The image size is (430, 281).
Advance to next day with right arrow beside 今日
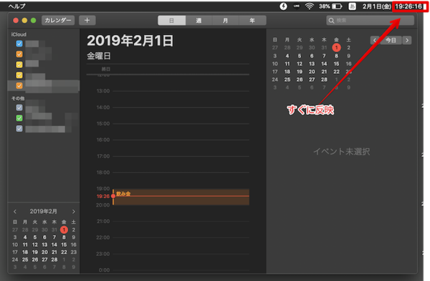[407, 41]
